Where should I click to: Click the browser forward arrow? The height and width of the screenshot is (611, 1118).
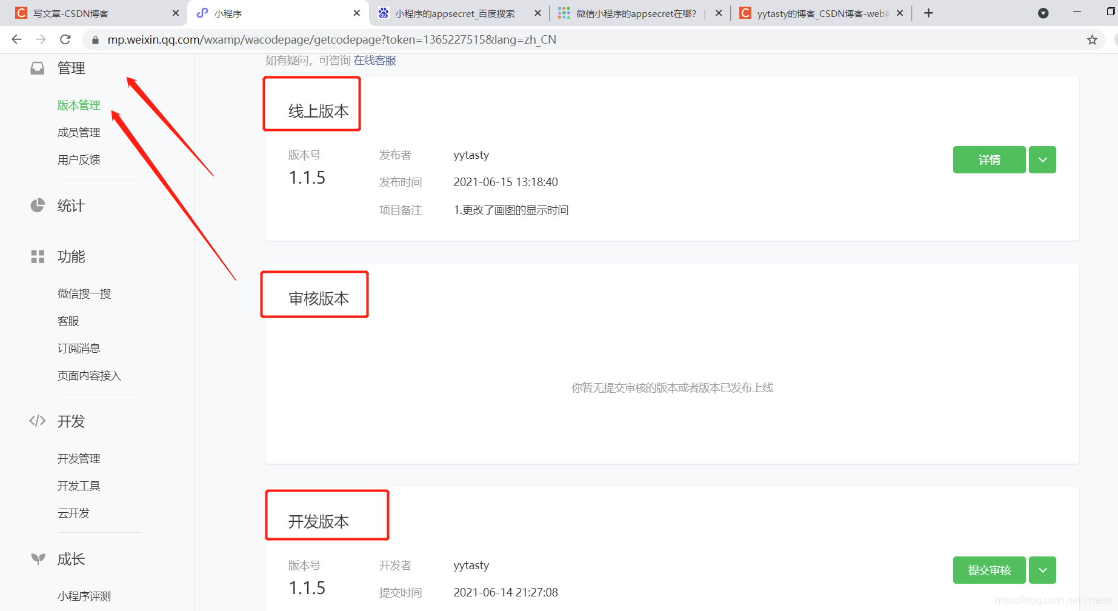coord(41,39)
